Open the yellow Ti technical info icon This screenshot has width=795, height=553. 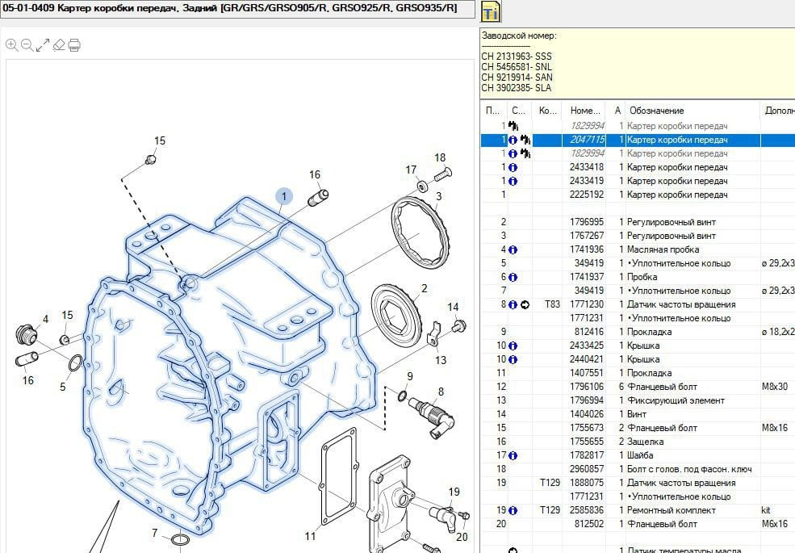[x=490, y=11]
